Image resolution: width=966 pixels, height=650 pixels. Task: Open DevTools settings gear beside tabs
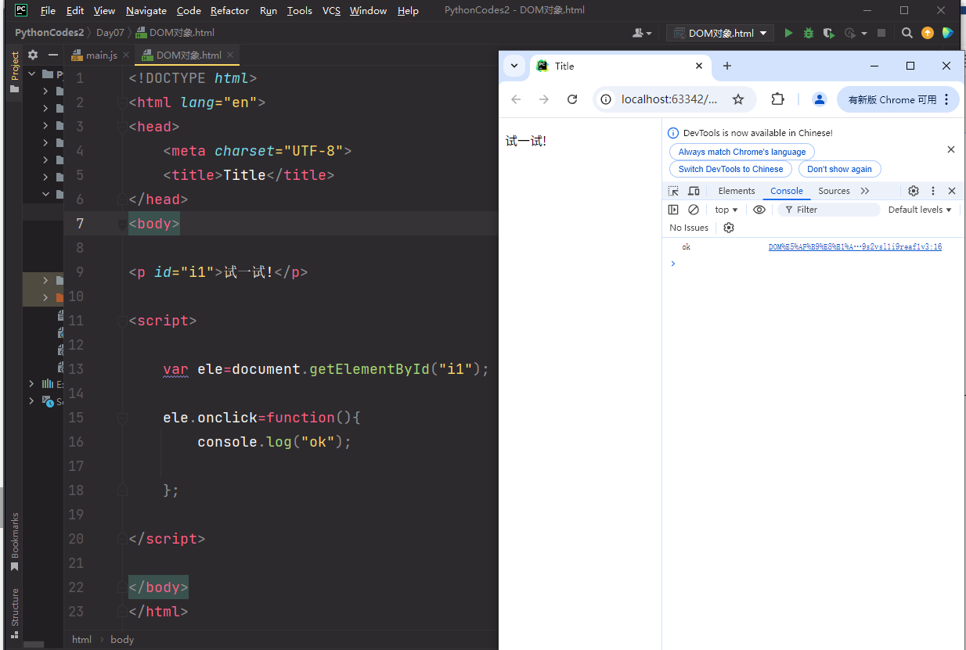coord(914,191)
